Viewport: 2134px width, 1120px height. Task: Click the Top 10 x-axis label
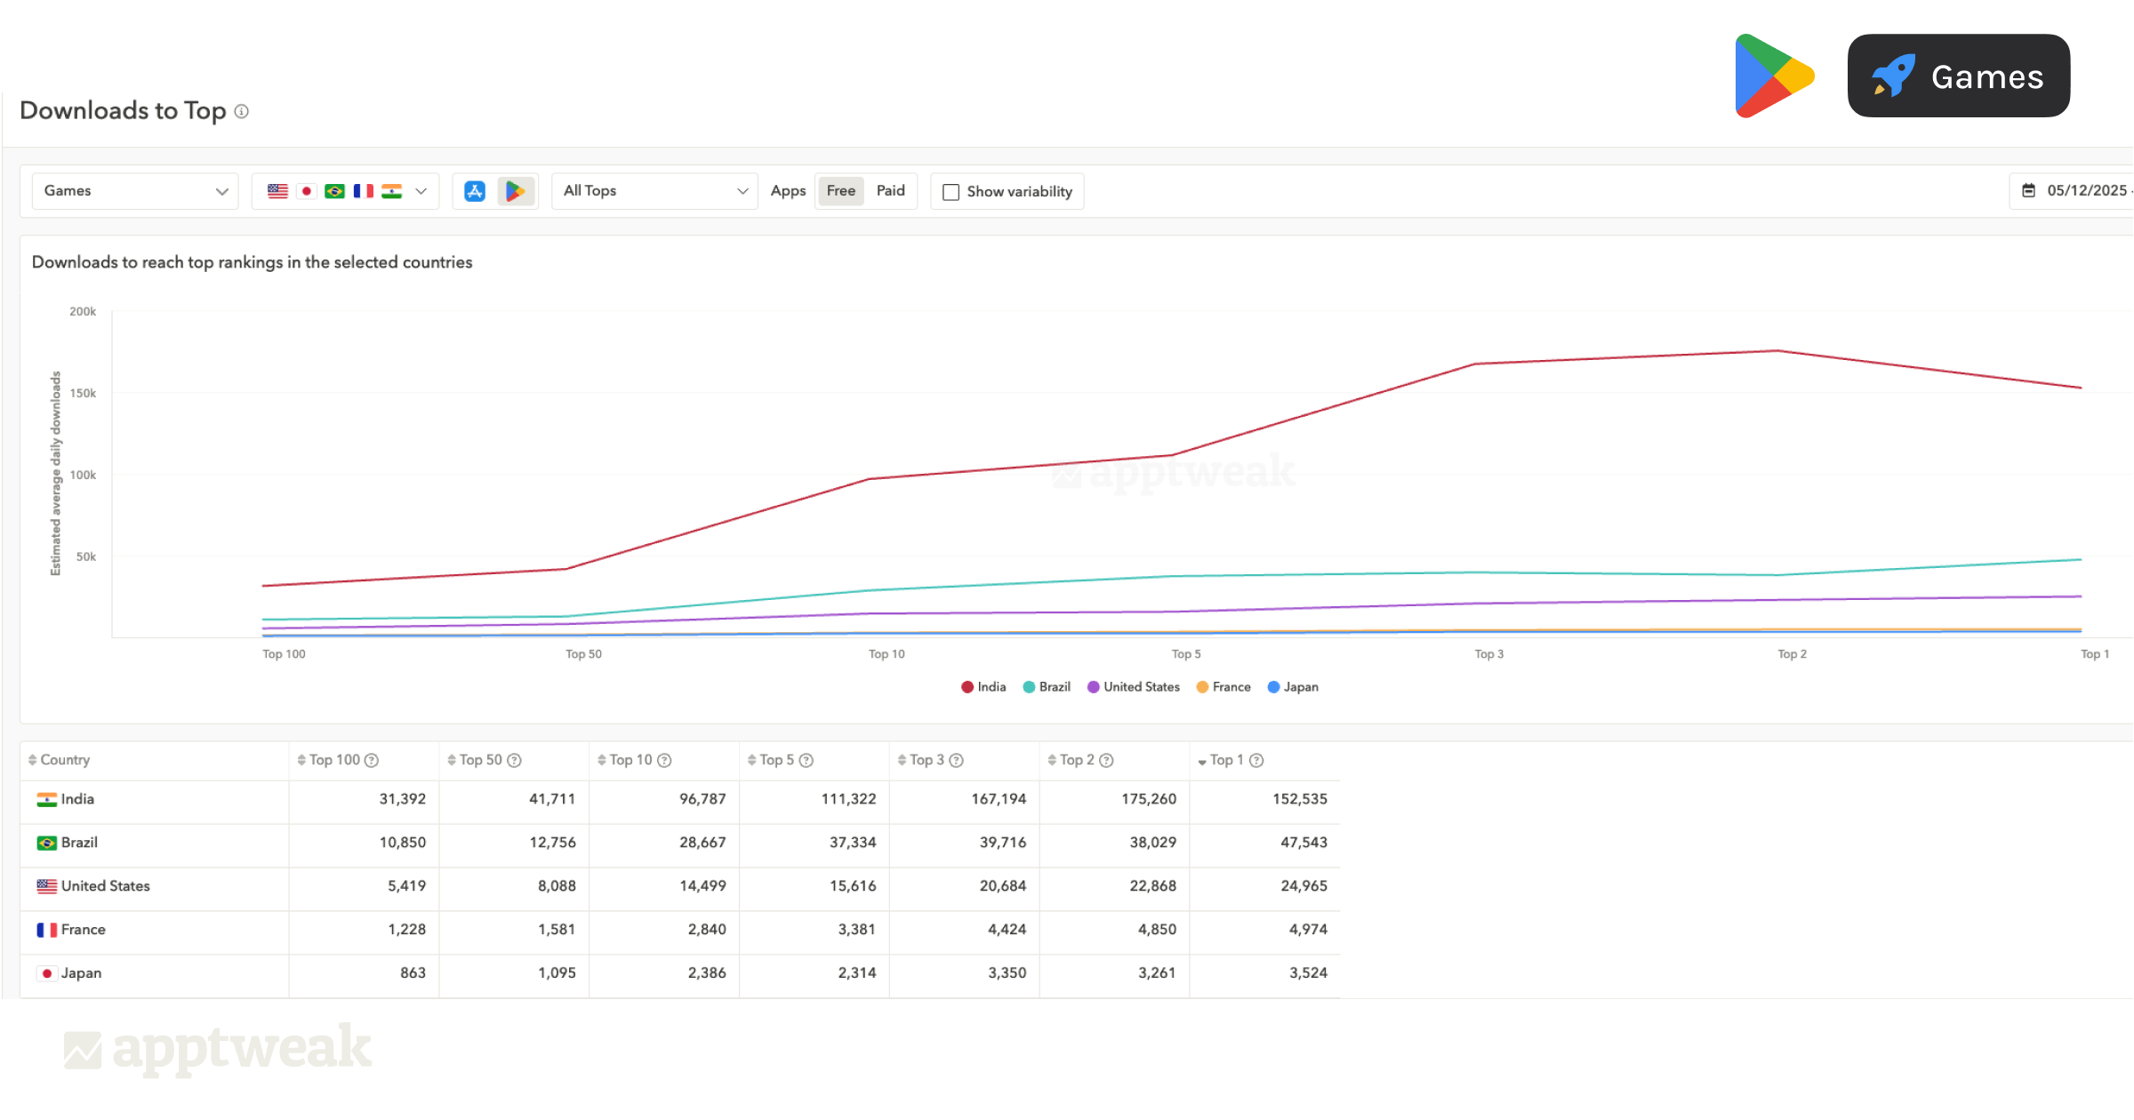tap(886, 655)
